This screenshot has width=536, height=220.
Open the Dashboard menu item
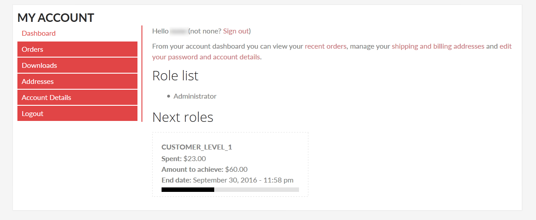coord(39,33)
